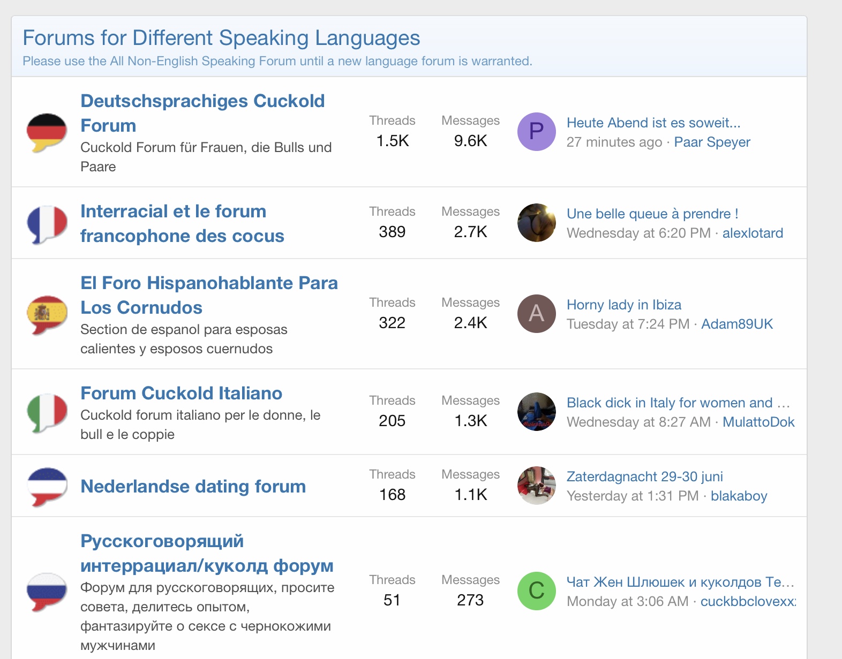The width and height of the screenshot is (842, 659).
Task: Open the green C avatar of cuckbbclovexx
Action: [536, 591]
